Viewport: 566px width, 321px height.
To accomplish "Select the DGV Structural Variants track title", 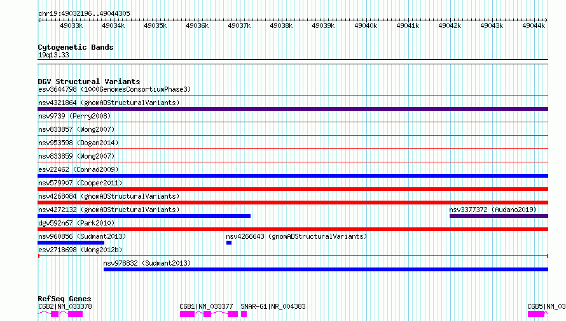I will (89, 82).
